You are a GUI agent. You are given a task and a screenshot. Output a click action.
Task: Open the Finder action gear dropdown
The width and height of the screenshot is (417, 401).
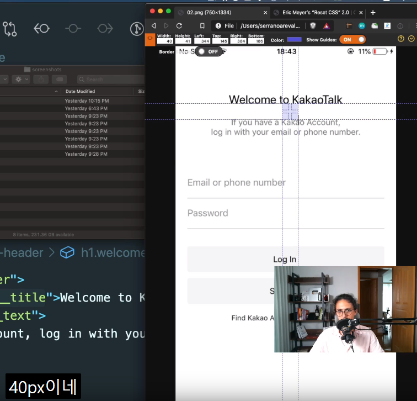point(21,80)
